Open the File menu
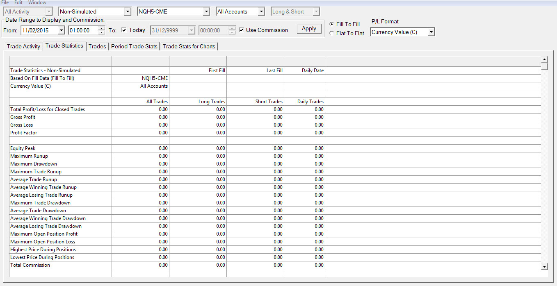The height and width of the screenshot is (286, 557). click(x=5, y=2)
